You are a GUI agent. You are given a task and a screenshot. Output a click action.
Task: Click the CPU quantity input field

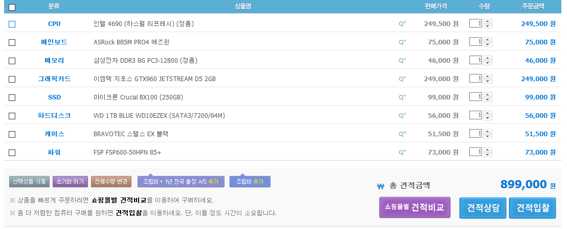pyautogui.click(x=475, y=23)
